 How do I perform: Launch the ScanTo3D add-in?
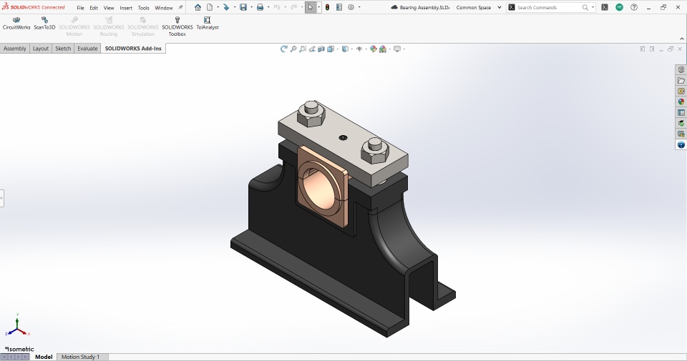[x=44, y=24]
